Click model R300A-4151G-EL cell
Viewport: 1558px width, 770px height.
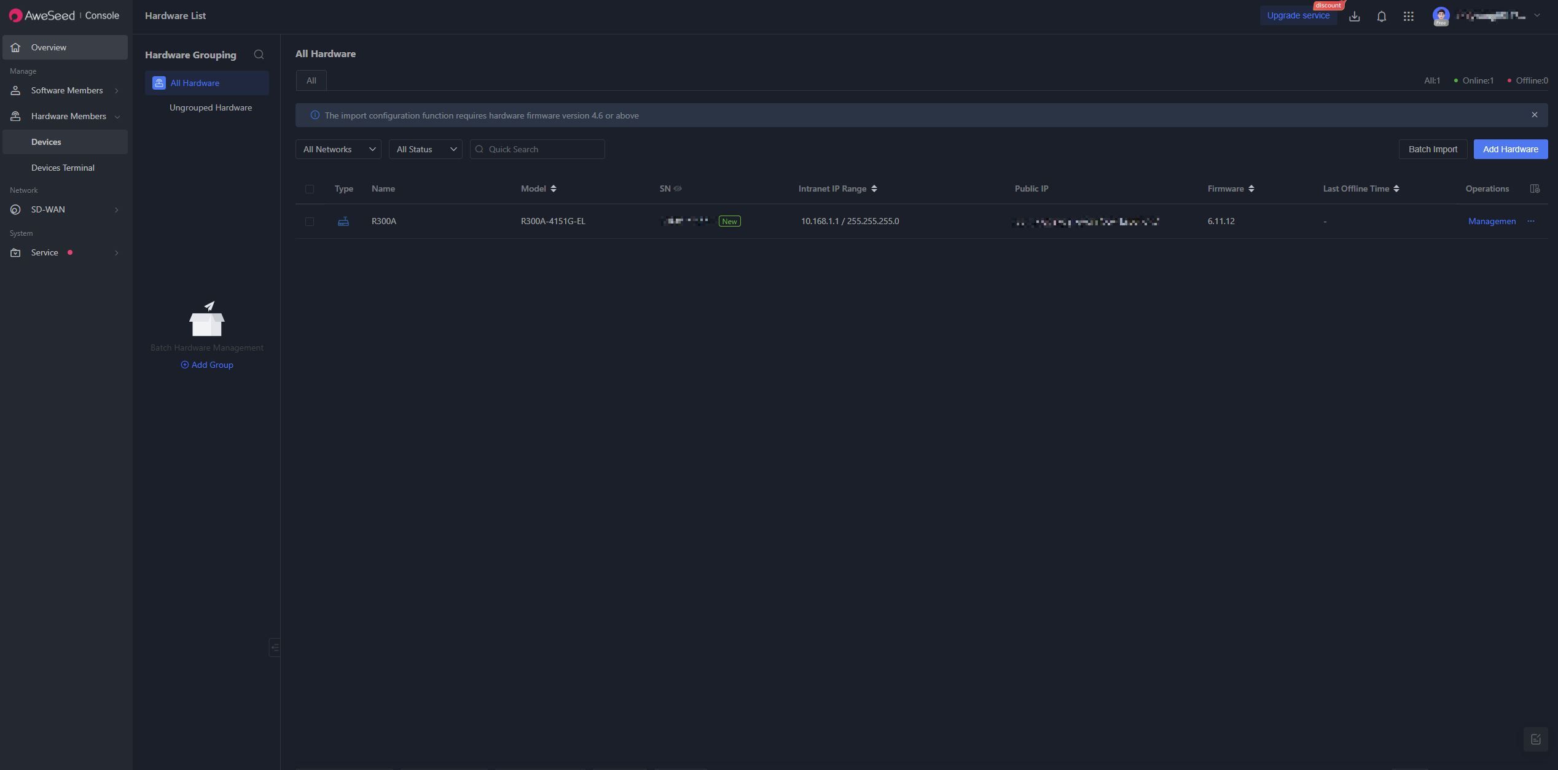[553, 221]
